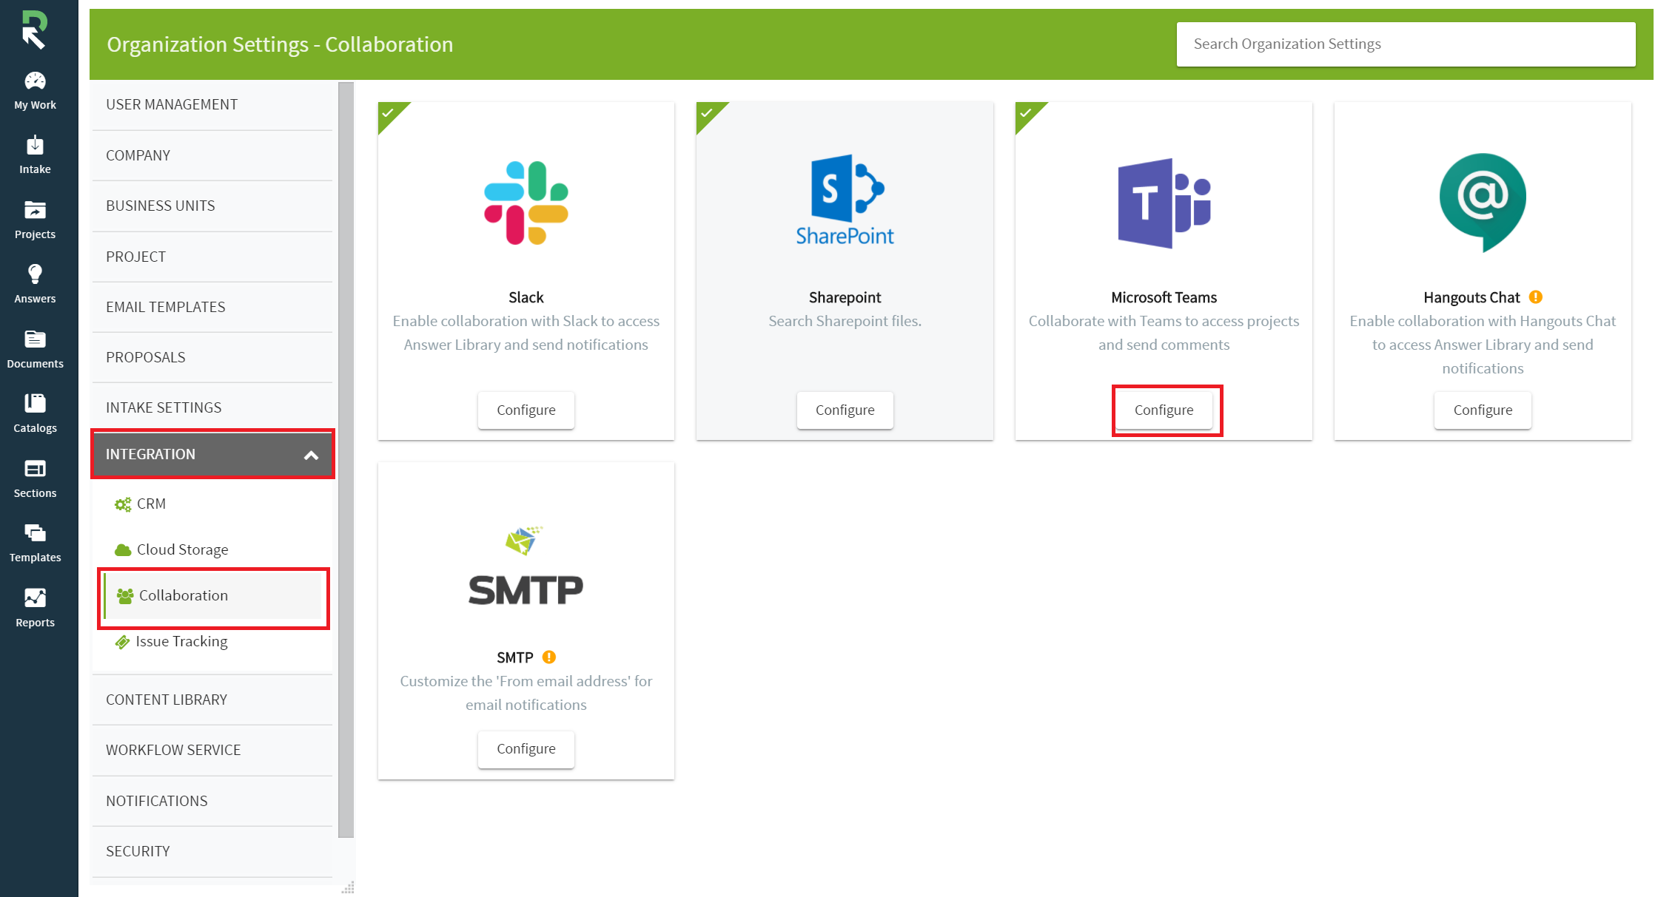Click the CRM gears icon
The height and width of the screenshot is (897, 1658).
[123, 504]
